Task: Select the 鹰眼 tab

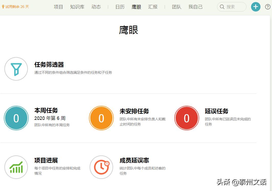Action: (x=137, y=7)
